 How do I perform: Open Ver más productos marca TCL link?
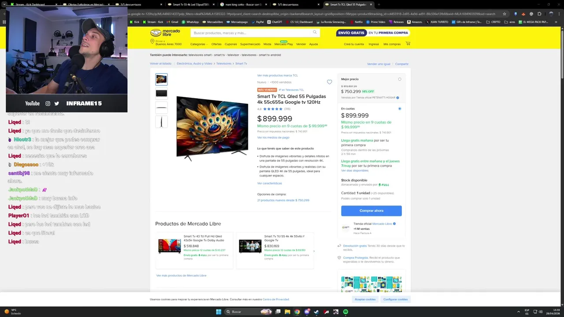pyautogui.click(x=278, y=75)
